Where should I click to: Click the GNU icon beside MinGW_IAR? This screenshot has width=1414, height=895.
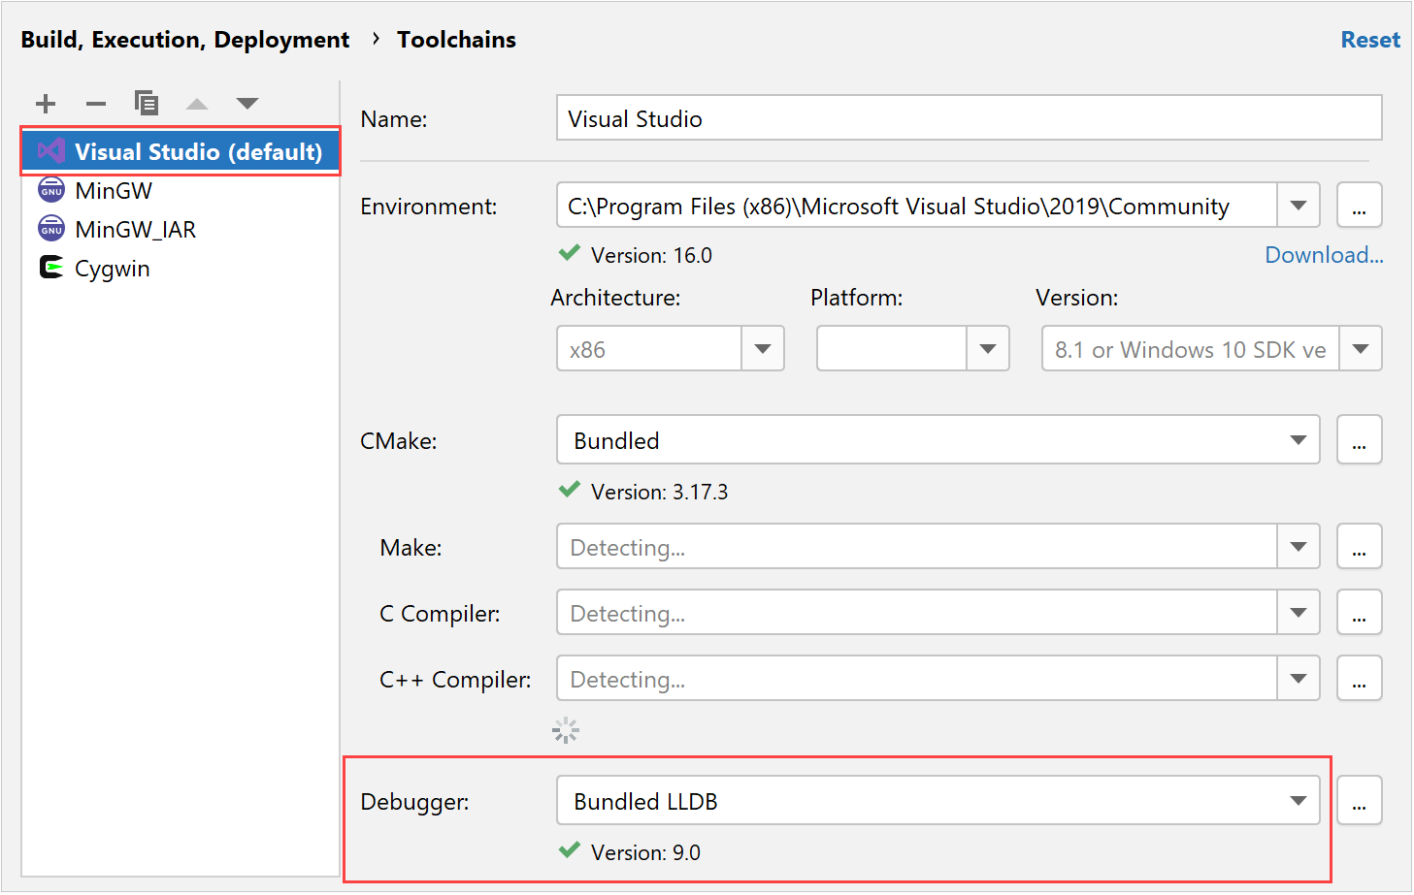pyautogui.click(x=51, y=229)
